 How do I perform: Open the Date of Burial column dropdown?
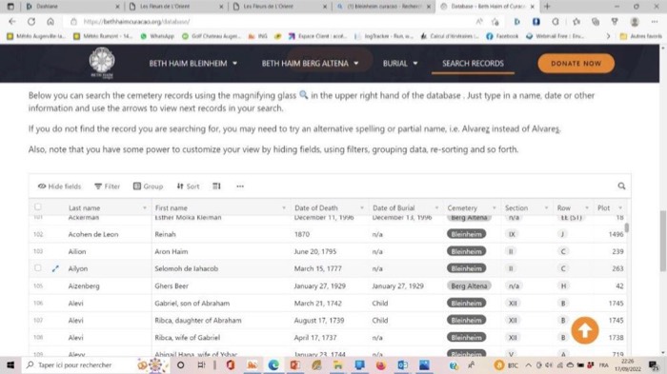[x=436, y=207]
